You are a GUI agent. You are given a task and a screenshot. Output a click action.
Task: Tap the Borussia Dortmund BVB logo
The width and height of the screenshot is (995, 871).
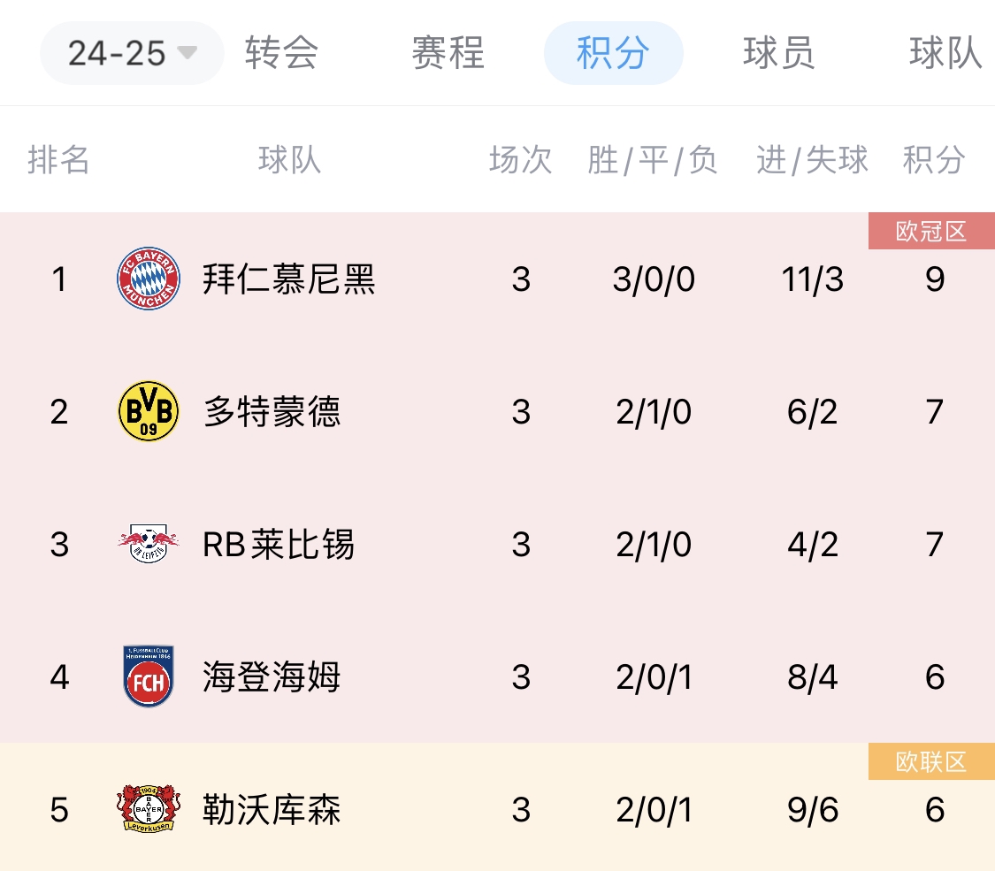(x=149, y=411)
